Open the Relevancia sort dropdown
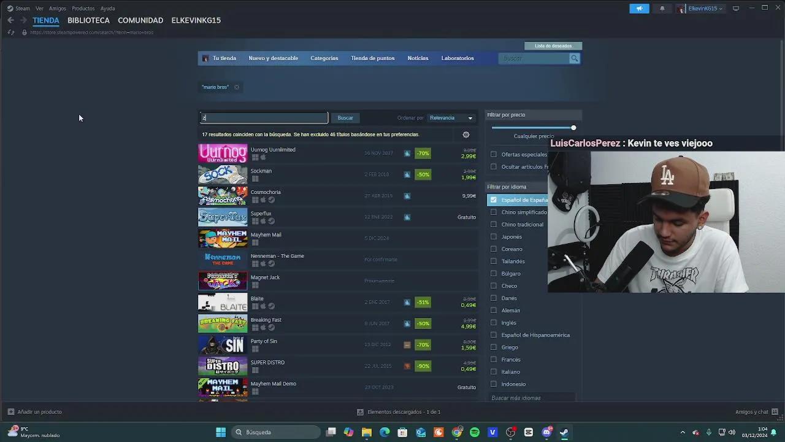Image resolution: width=785 pixels, height=442 pixels. [451, 117]
